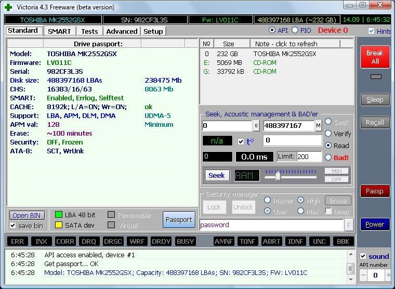The height and width of the screenshot is (289, 395).
Task: Click the WRF status indicator
Action: 137,241
